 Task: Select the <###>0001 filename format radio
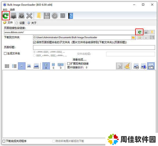pos(34,52)
